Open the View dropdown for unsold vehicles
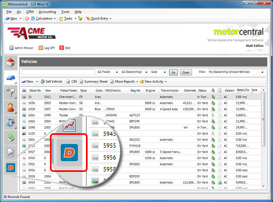 (236, 72)
